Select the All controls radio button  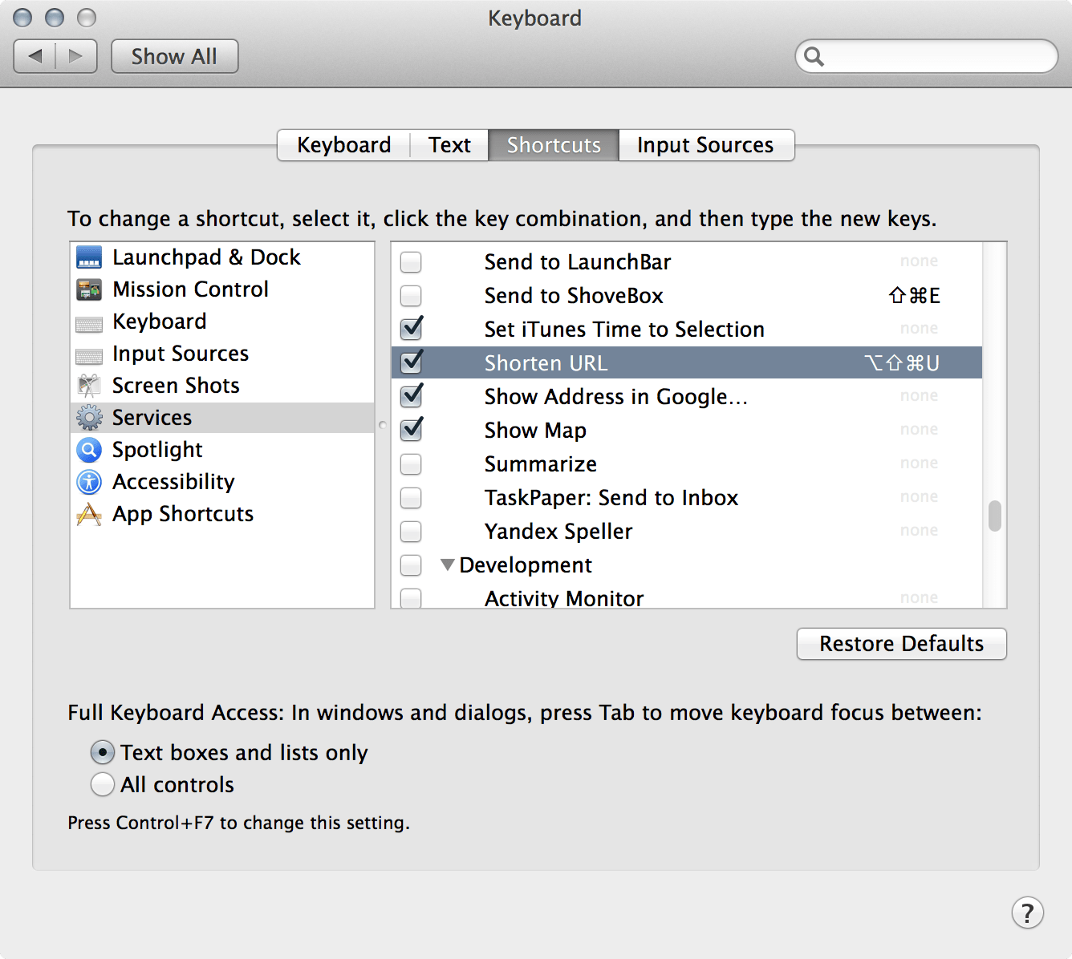(103, 784)
